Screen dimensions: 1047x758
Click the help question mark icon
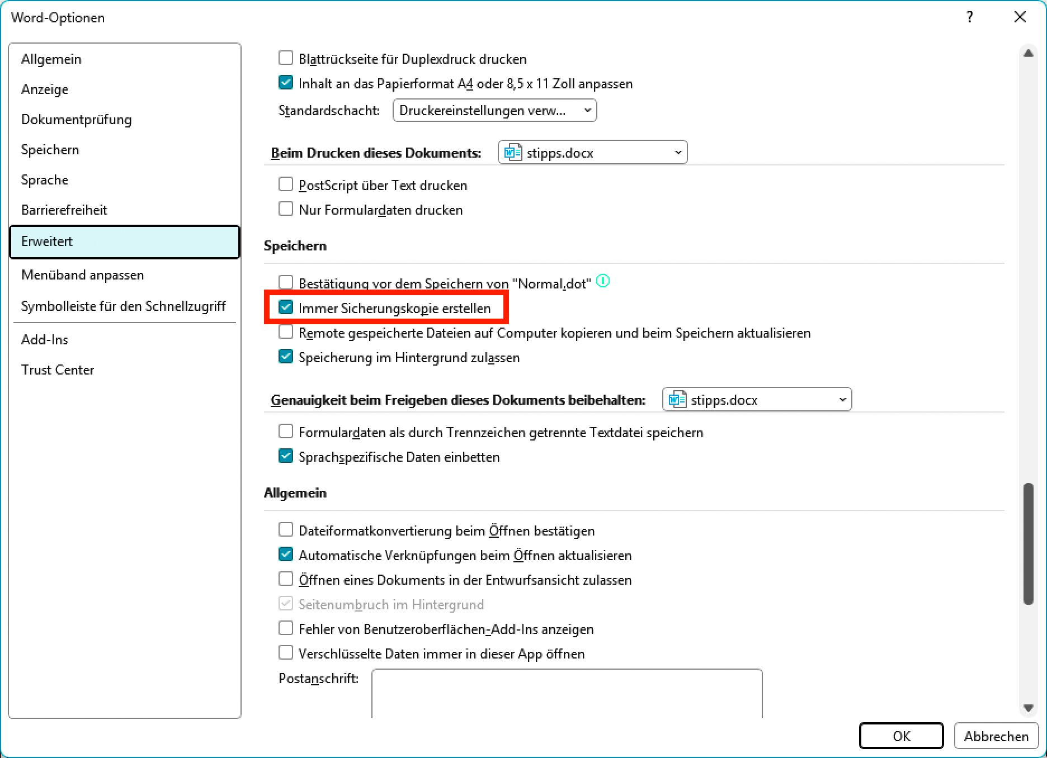969,17
